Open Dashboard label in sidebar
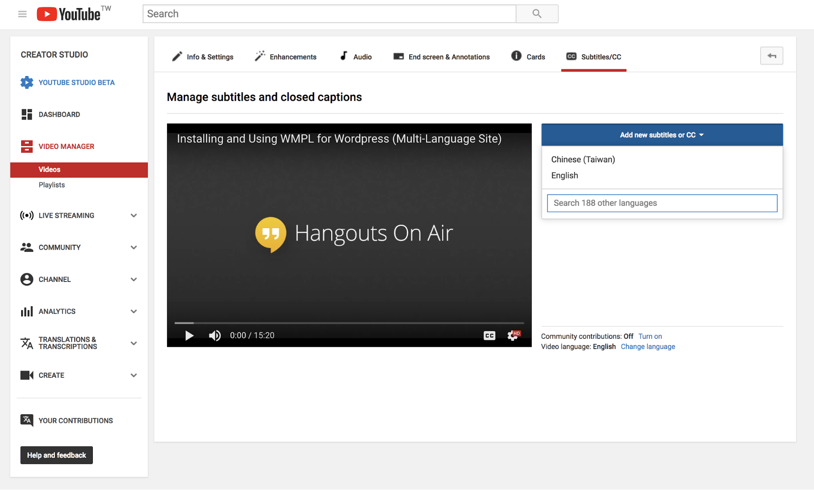Viewport: 814px width, 490px height. (59, 115)
